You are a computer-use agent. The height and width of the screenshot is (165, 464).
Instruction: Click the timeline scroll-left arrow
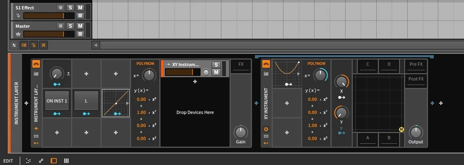click(x=96, y=45)
